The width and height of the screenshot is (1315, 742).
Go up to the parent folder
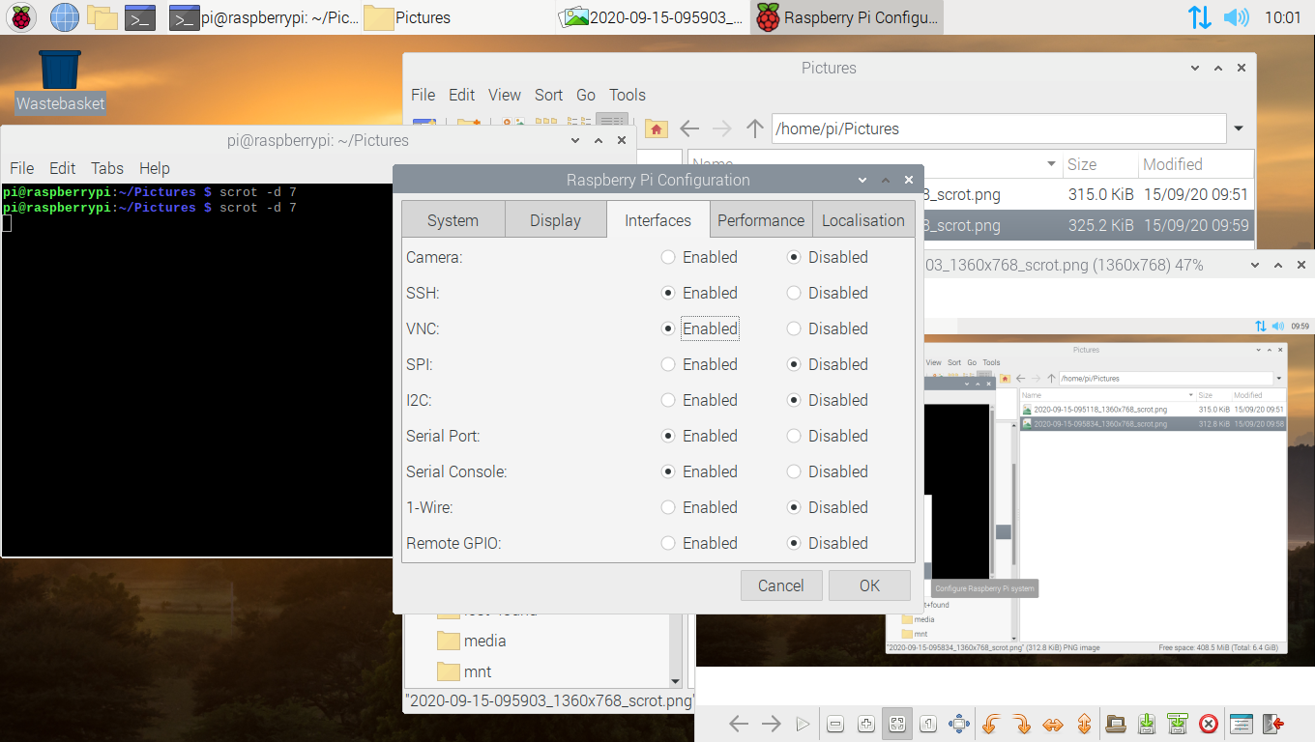[x=755, y=128]
